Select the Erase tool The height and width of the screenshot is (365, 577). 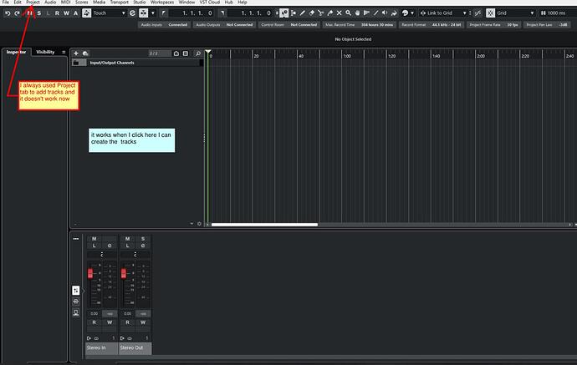tap(312, 13)
